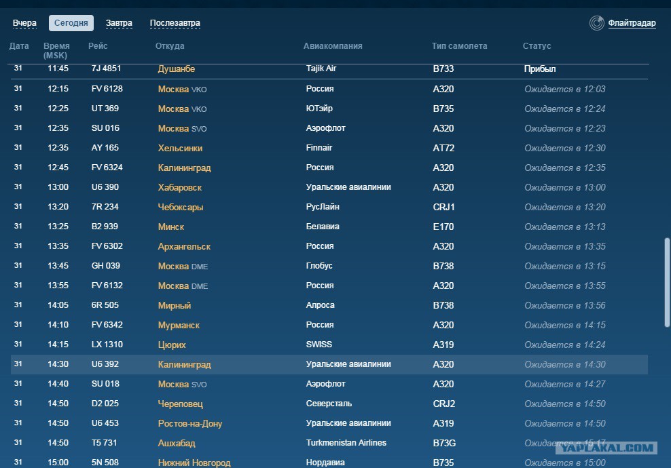Click the Turkmenistan Airlines cell

click(346, 443)
